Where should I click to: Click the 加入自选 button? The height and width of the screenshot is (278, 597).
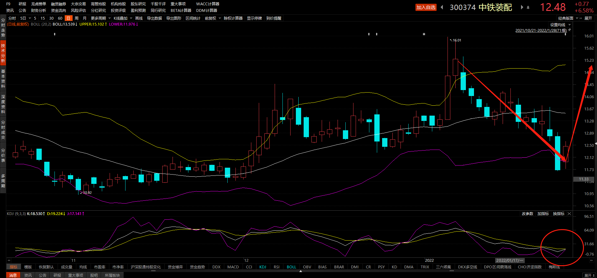(426, 7)
